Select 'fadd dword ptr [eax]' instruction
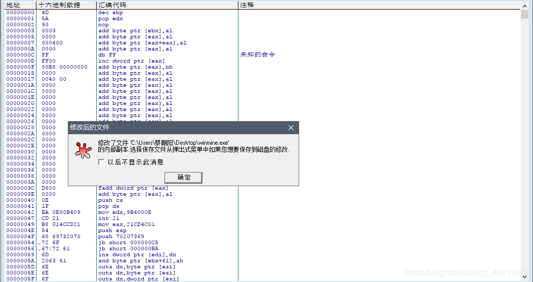The width and height of the screenshot is (533, 282). pos(133,188)
